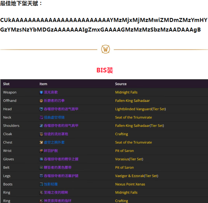Open the 扭曲虚空项链 neck item link

click(54, 117)
